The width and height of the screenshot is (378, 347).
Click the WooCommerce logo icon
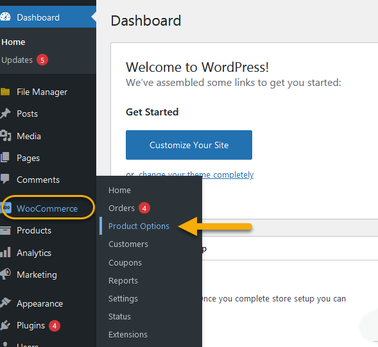point(6,207)
